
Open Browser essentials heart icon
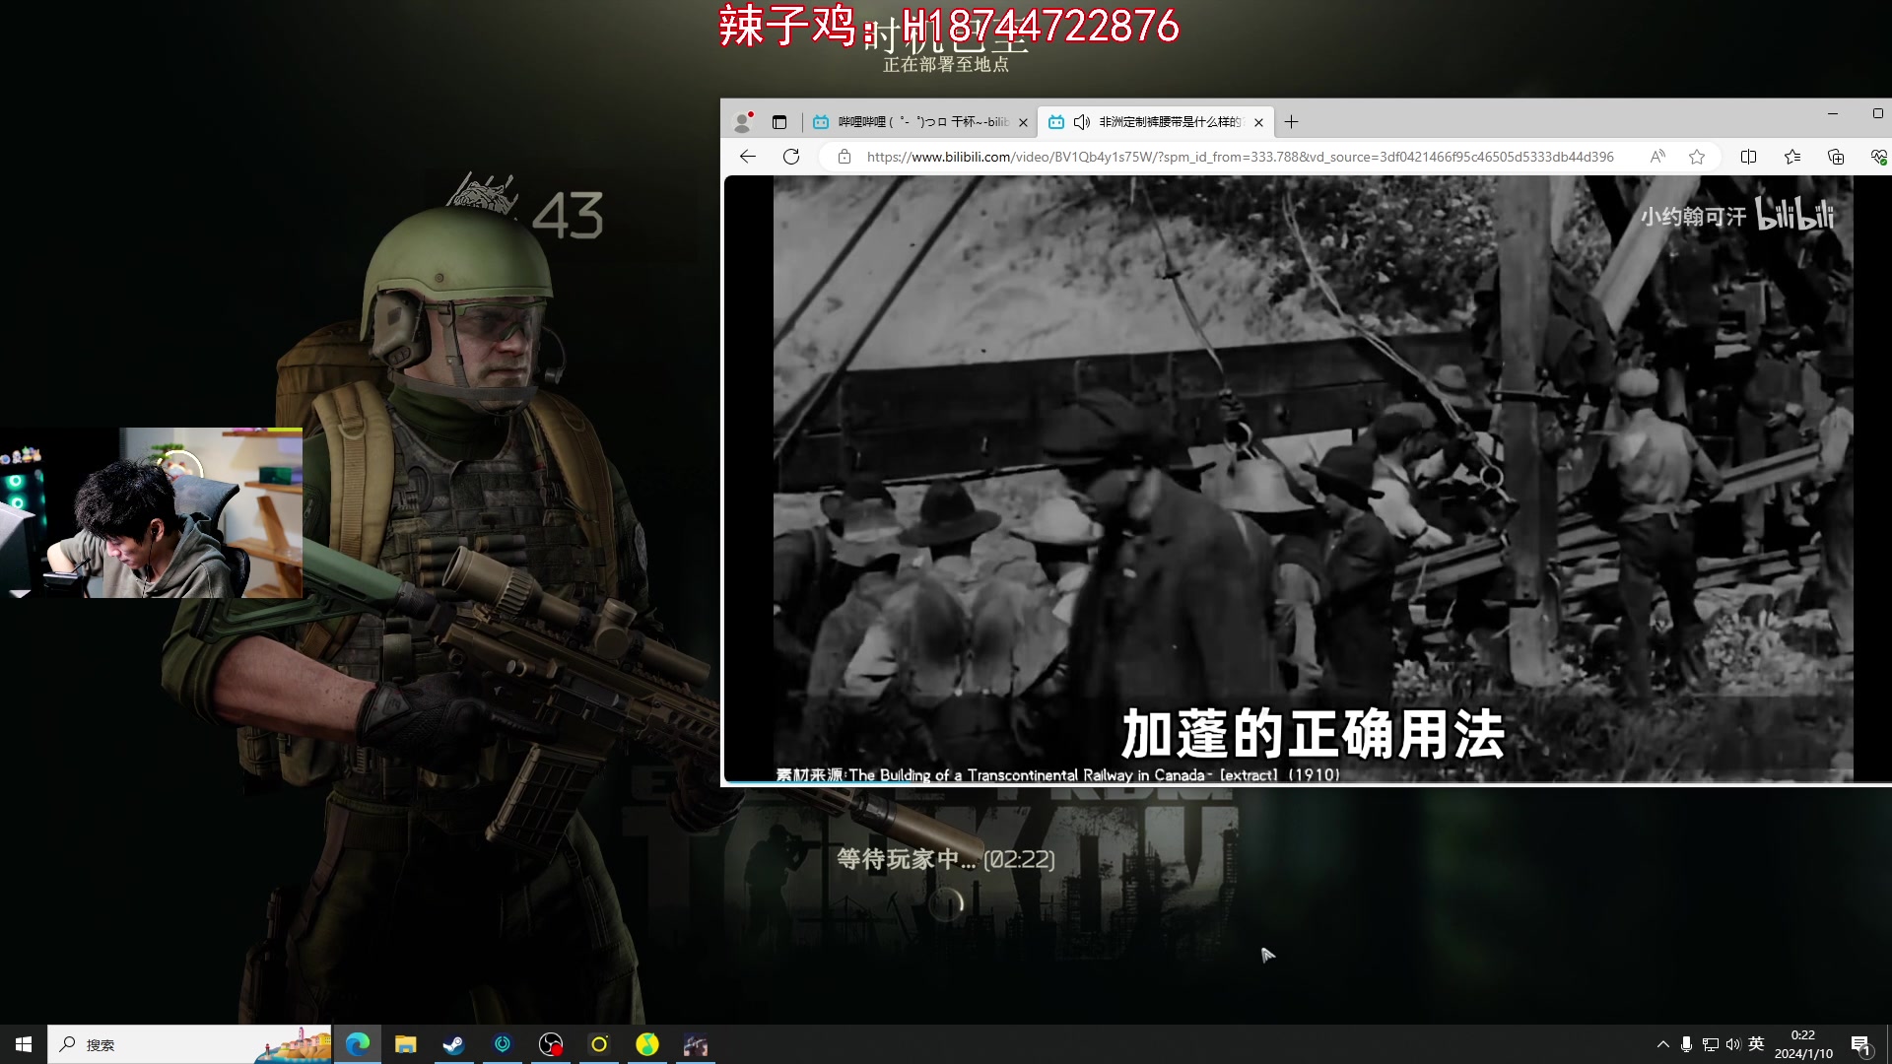tap(1878, 157)
